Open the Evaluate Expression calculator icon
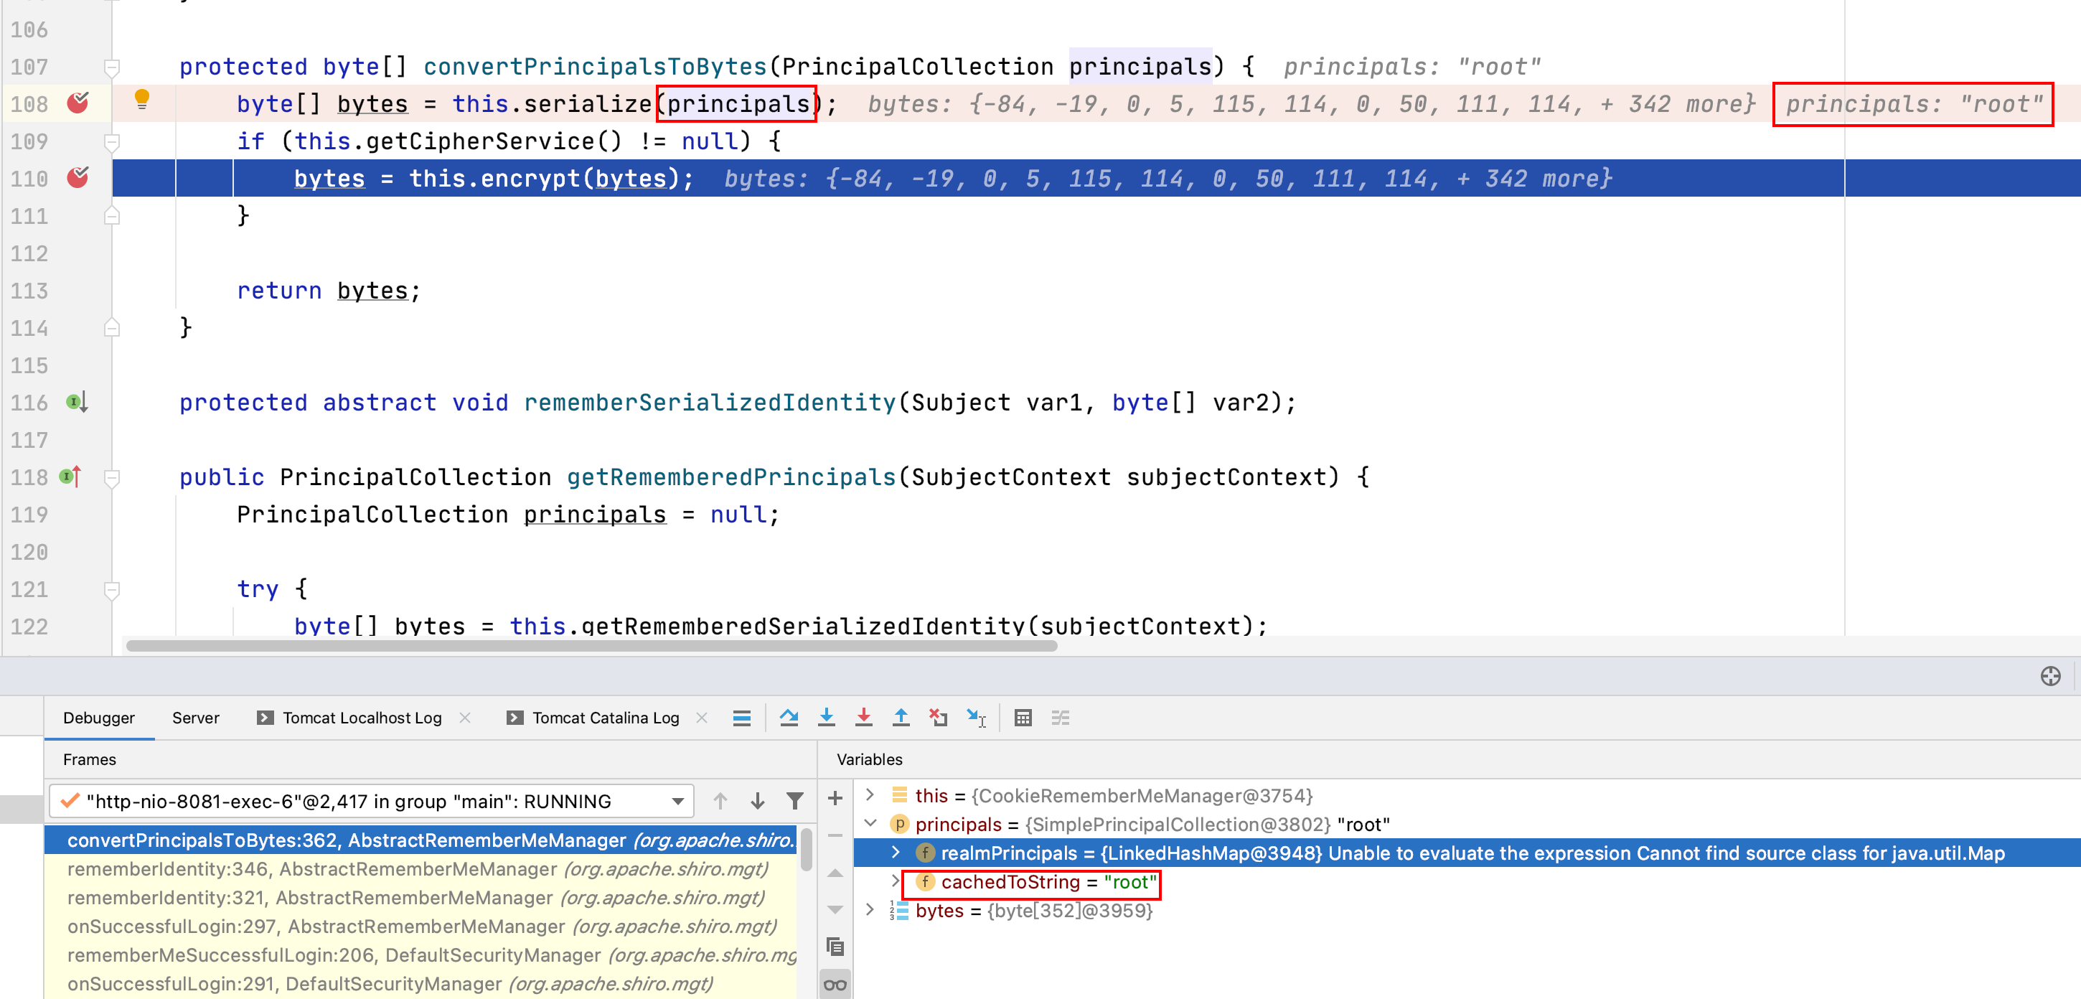The width and height of the screenshot is (2081, 999). (1022, 717)
